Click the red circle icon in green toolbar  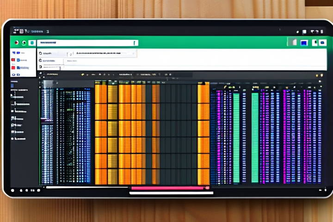pyautogui.click(x=17, y=43)
